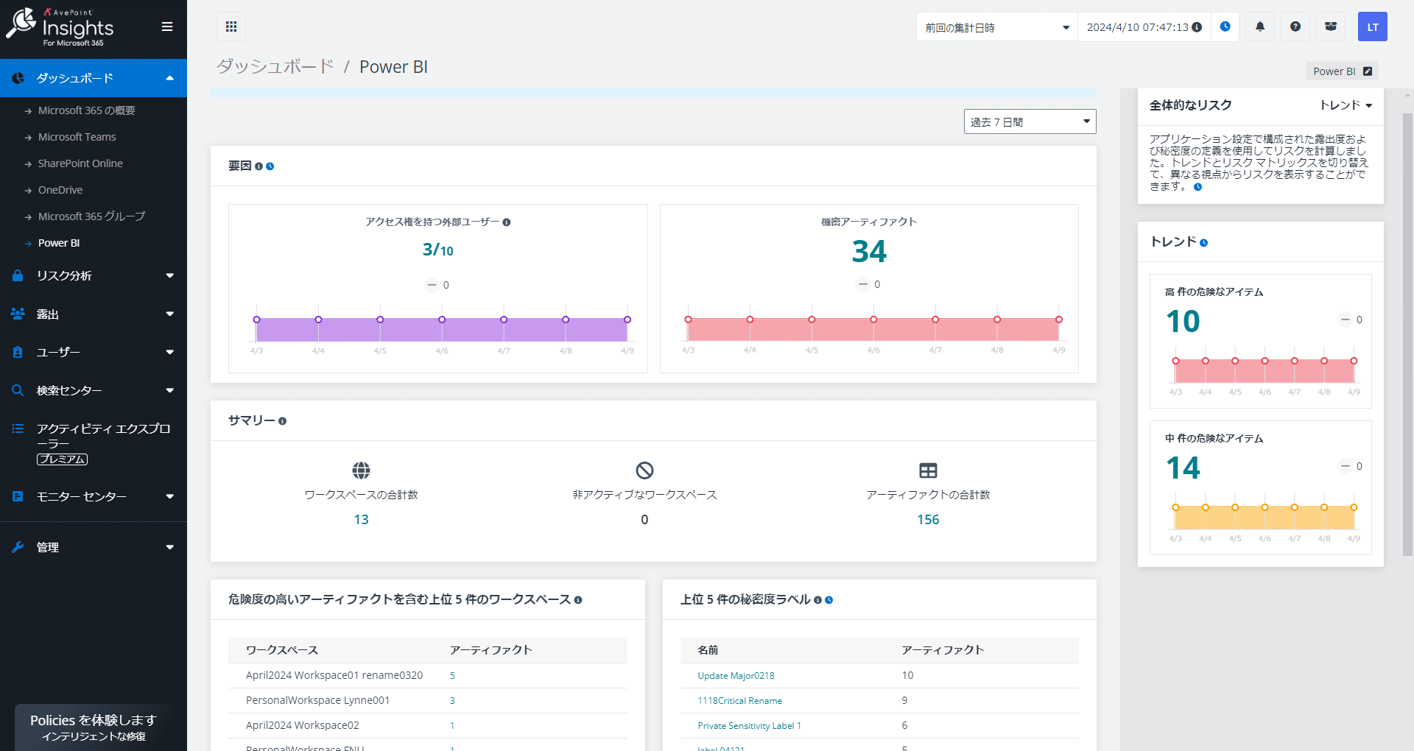Expand the モニター センター menu
The height and width of the screenshot is (751, 1414).
[x=94, y=496]
